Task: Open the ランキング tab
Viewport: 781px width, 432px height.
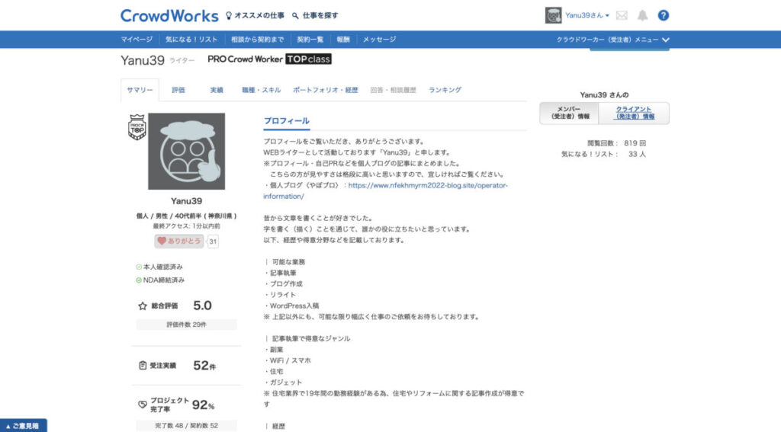Action: 445,90
